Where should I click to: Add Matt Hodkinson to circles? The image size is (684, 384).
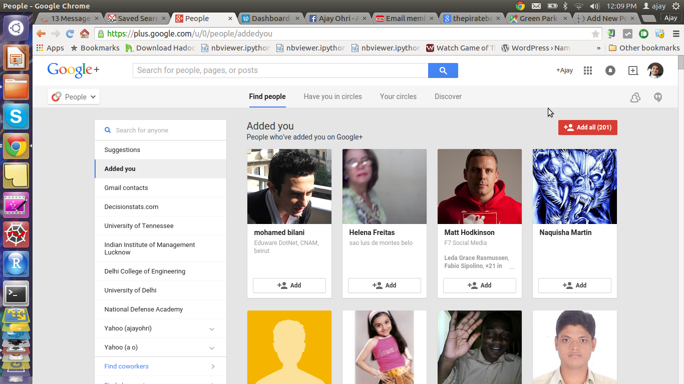pos(479,285)
